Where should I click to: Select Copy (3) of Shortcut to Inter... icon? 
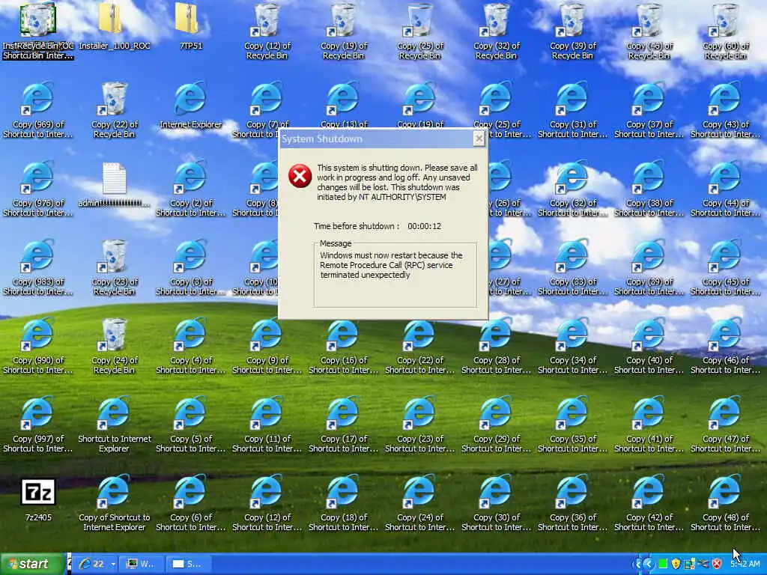coord(191,268)
